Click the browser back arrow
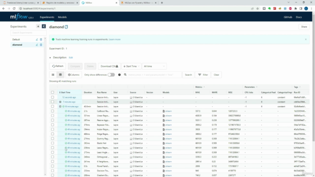Screen dimensions: 315x177 click(3, 8)
